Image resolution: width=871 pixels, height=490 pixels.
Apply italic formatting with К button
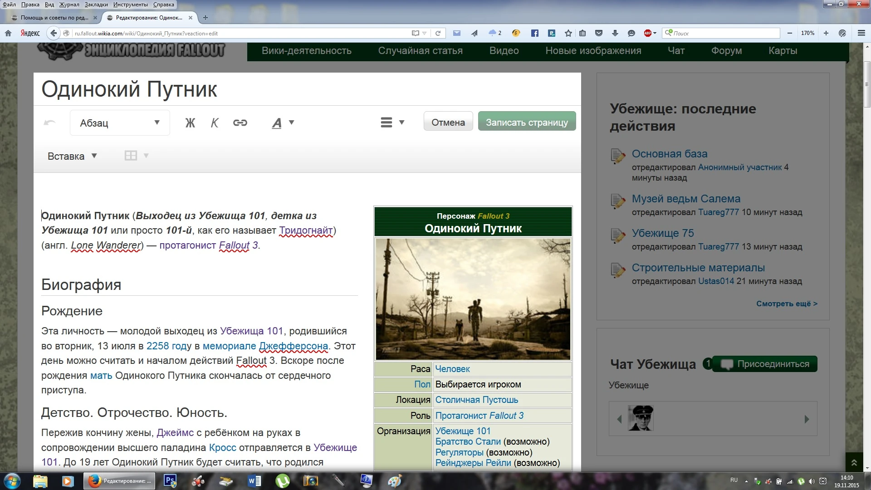[215, 122]
